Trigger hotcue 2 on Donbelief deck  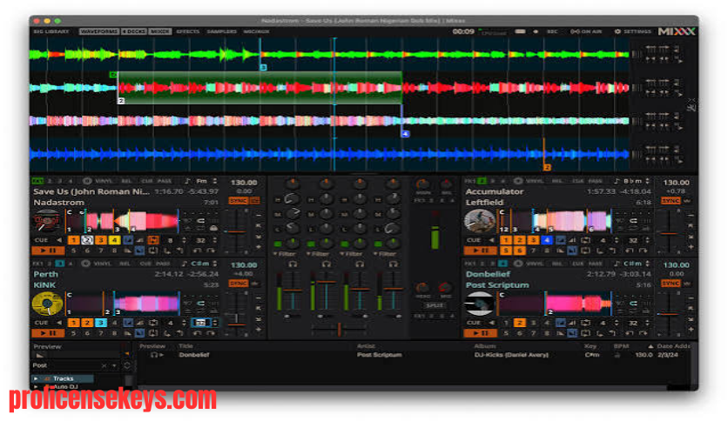point(520,323)
